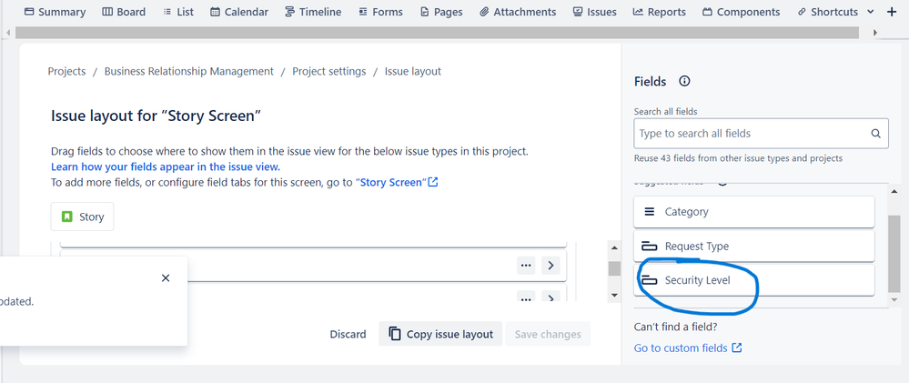The width and height of the screenshot is (909, 383).
Task: Click the fields panel scrollbar thumb
Action: [x=894, y=253]
